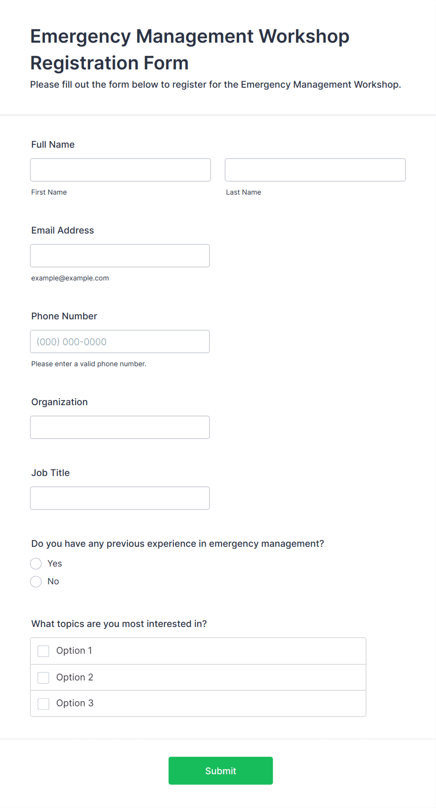
Task: Click the Job Title label text
Action: [51, 473]
